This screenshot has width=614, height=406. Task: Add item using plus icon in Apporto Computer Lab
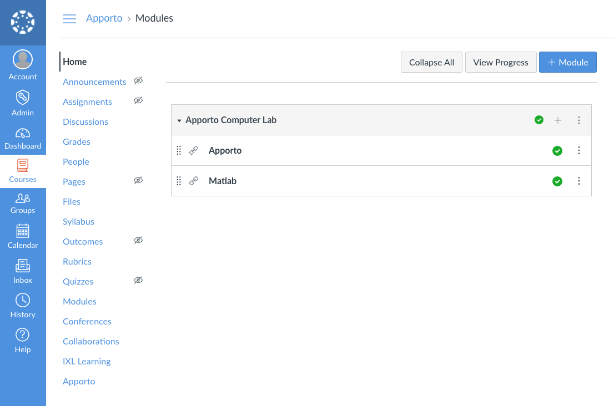click(558, 120)
